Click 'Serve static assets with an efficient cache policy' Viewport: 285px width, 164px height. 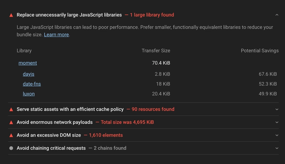(x=70, y=109)
